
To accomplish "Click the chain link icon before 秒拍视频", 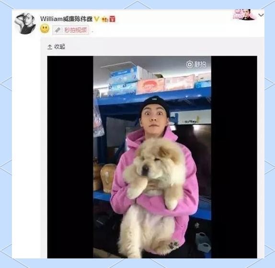I will click(58, 30).
